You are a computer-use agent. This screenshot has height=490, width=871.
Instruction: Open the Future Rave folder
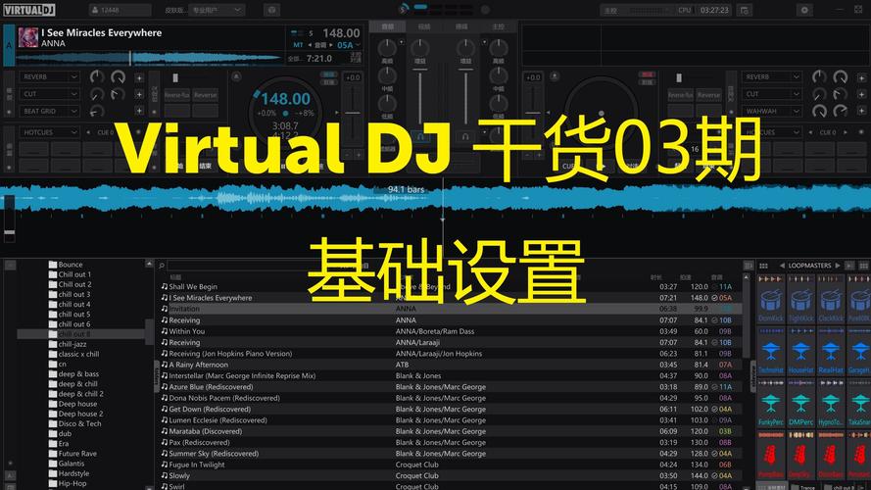(x=77, y=454)
